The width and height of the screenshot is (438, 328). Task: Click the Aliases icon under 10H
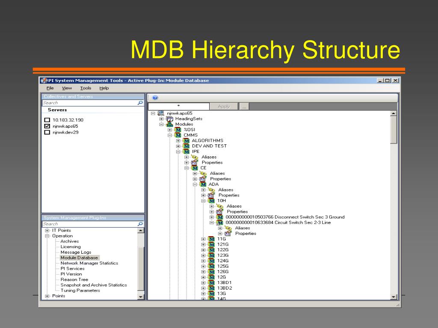point(220,206)
